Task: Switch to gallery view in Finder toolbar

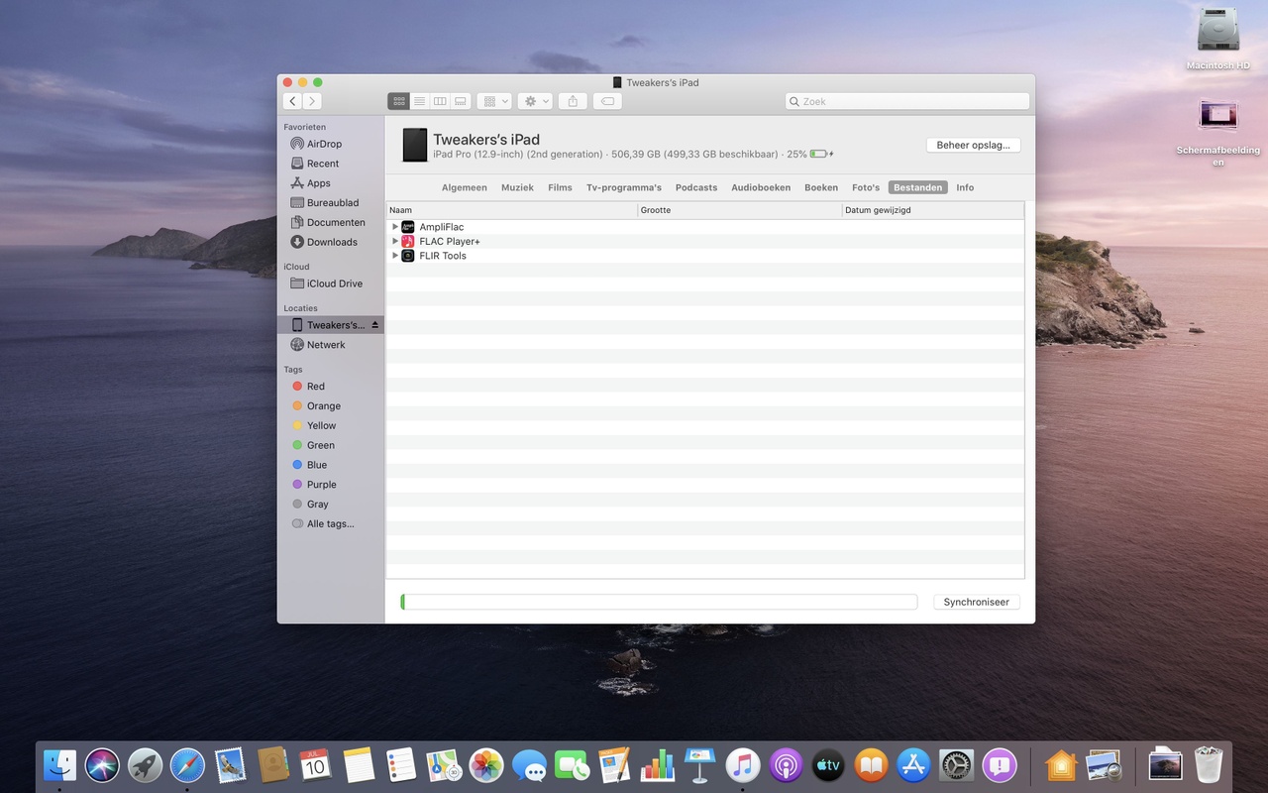Action: (461, 101)
